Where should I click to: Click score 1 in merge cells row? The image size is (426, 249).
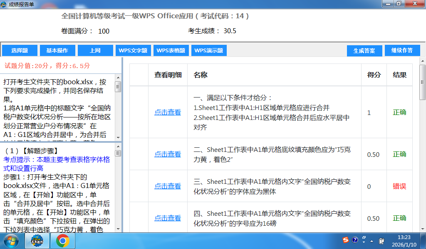pos(369,113)
